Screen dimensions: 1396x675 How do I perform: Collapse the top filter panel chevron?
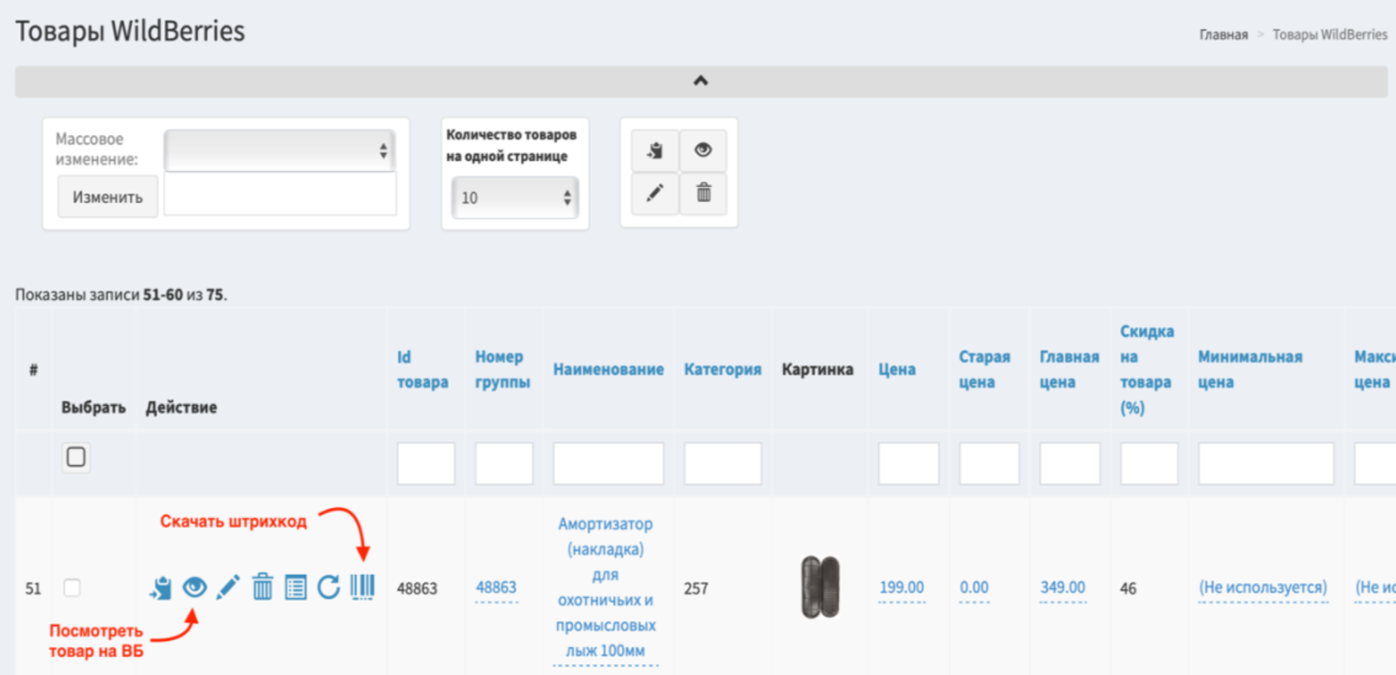(701, 81)
